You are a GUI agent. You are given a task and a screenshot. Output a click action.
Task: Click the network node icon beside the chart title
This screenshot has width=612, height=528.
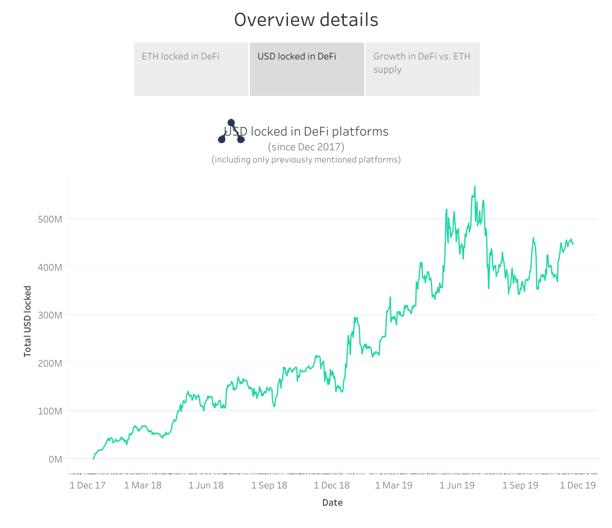click(x=231, y=131)
